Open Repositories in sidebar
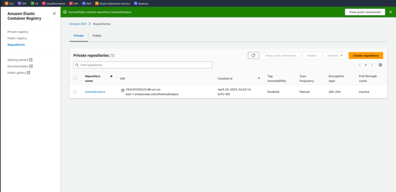Image resolution: width=396 pixels, height=192 pixels. point(16,45)
